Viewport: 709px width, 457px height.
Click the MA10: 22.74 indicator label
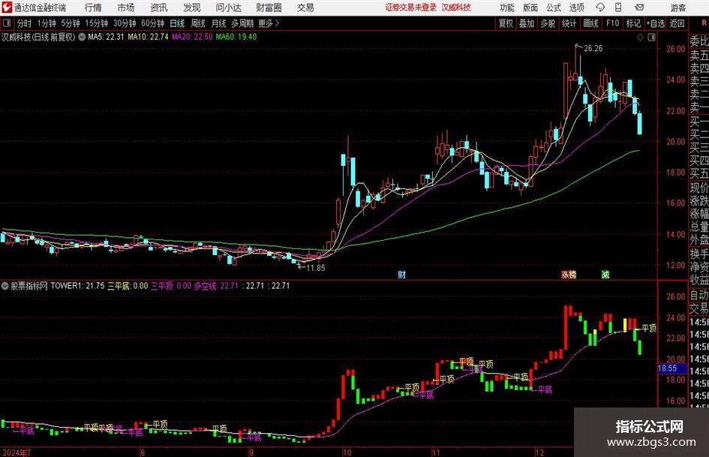[148, 37]
